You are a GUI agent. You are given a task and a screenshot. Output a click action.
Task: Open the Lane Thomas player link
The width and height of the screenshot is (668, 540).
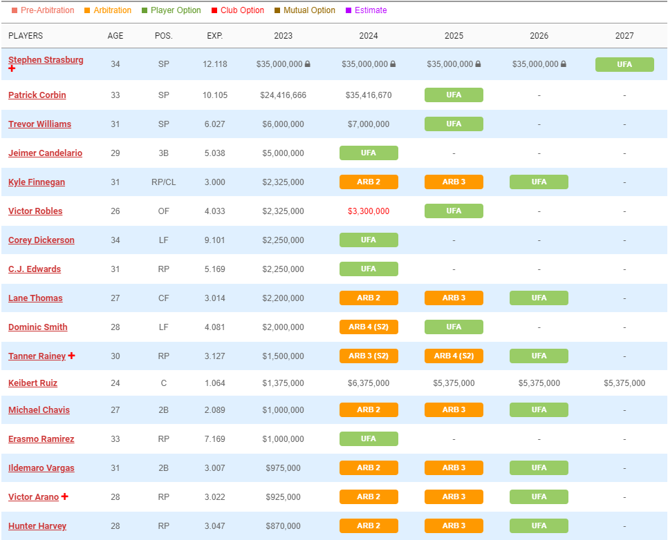(35, 298)
